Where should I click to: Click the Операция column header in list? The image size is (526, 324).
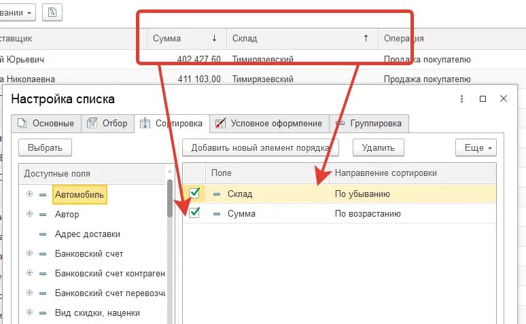(452, 38)
